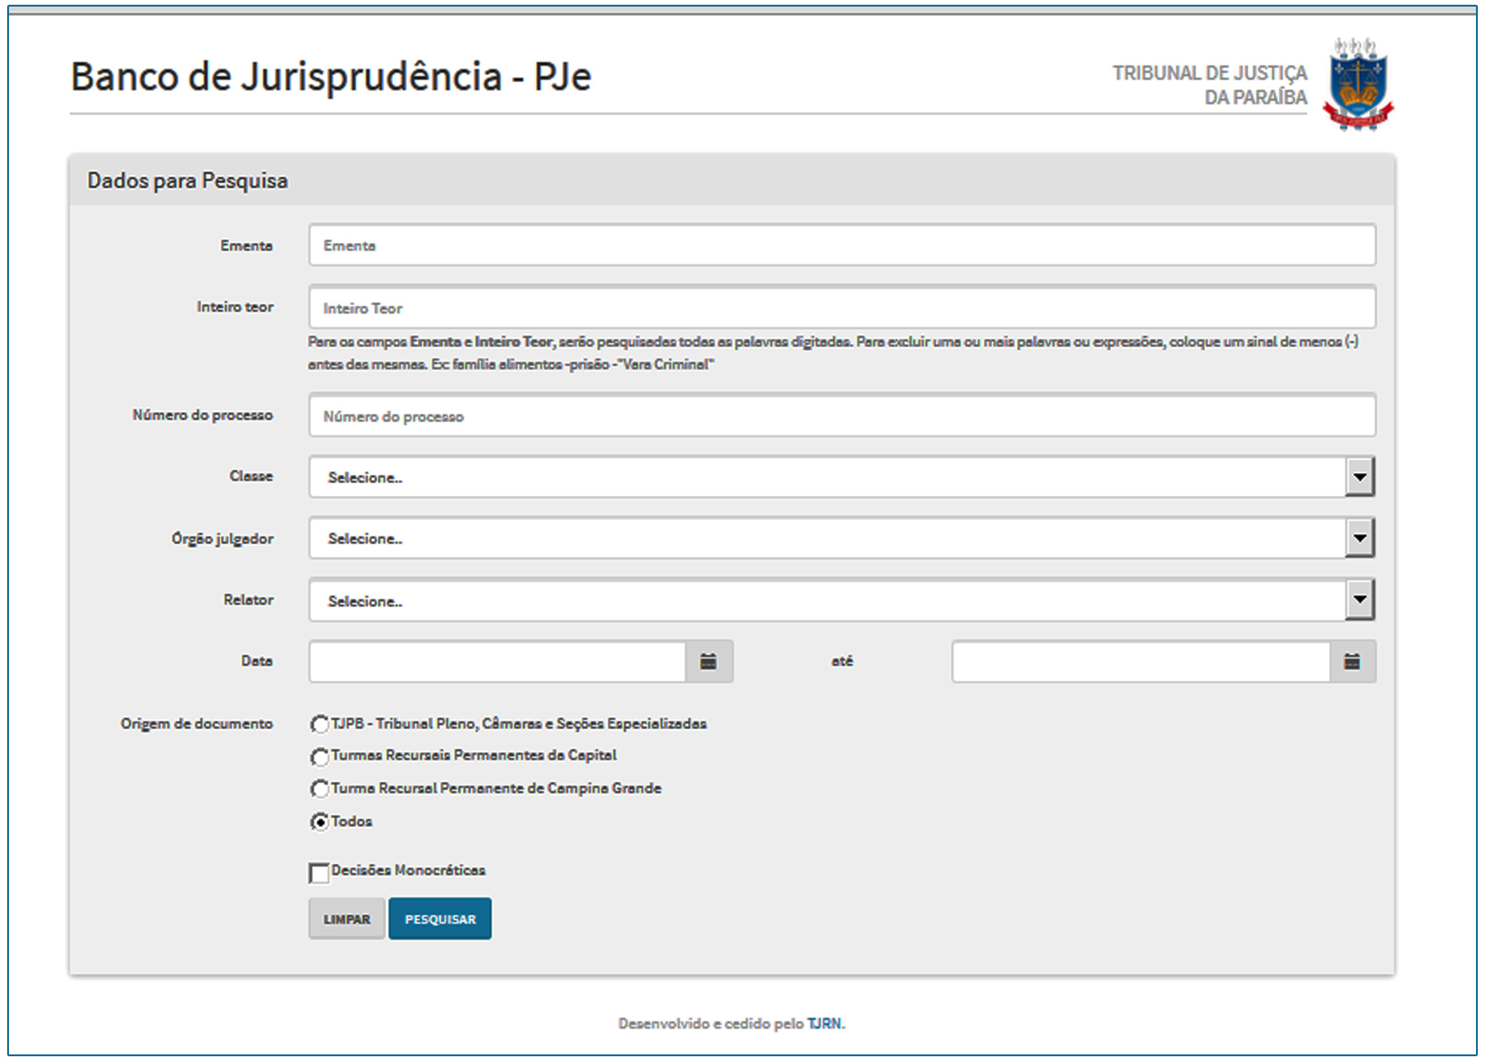Enable the Decisões Monocráticas checkbox
This screenshot has width=1485, height=1061.
pyautogui.click(x=319, y=872)
